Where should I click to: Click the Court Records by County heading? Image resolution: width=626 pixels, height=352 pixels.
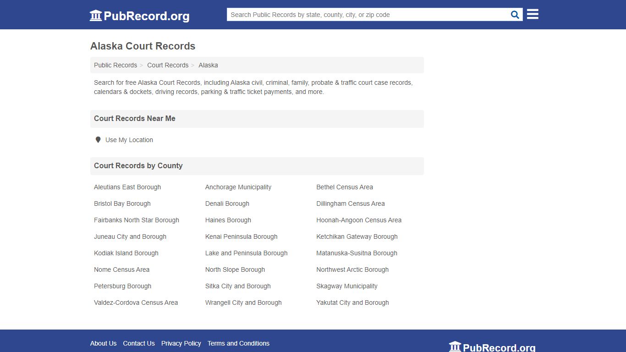point(138,165)
